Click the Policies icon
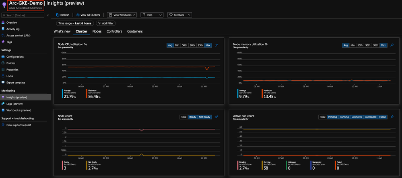Screen dimensions: 402x178 pos(3,63)
